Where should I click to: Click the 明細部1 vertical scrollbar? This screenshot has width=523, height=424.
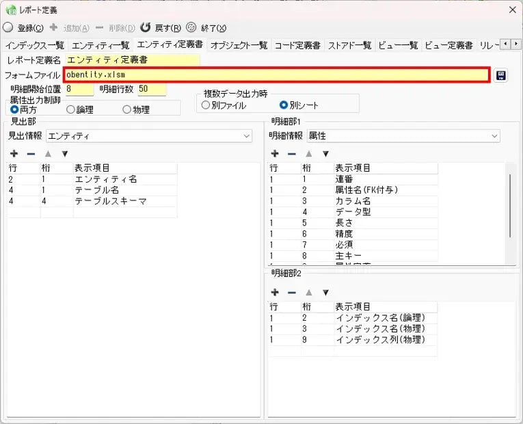(509, 205)
